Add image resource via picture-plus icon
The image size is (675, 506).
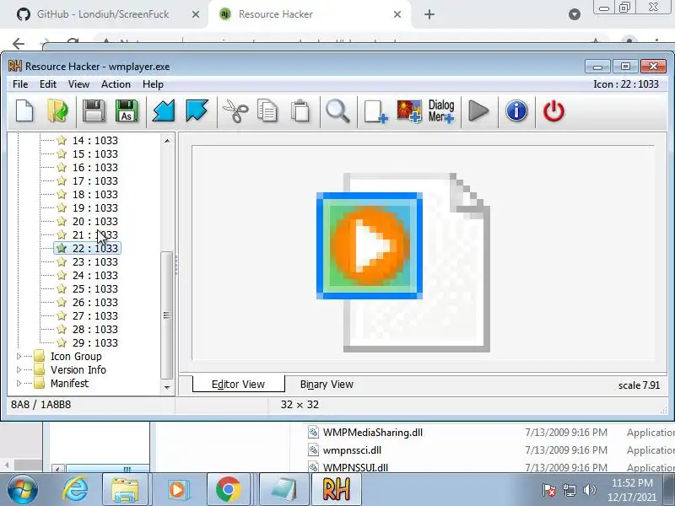pyautogui.click(x=409, y=111)
